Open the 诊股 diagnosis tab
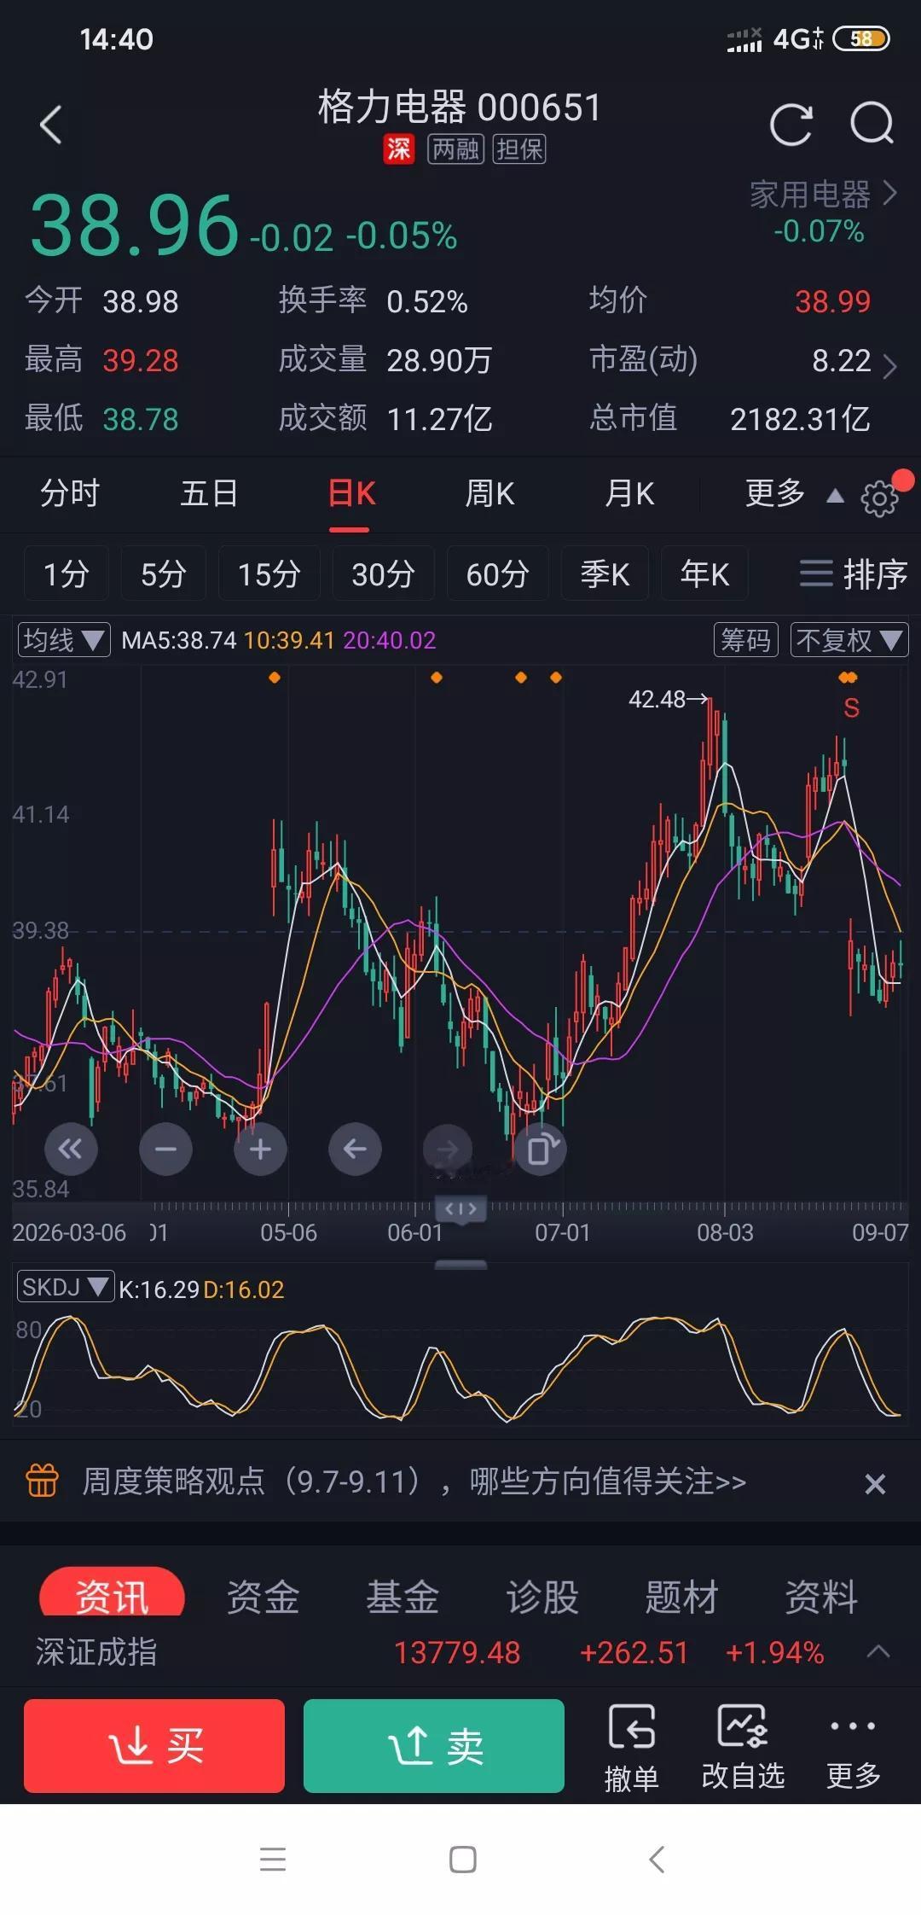Viewport: 921px width, 1915px height. 542,1596
